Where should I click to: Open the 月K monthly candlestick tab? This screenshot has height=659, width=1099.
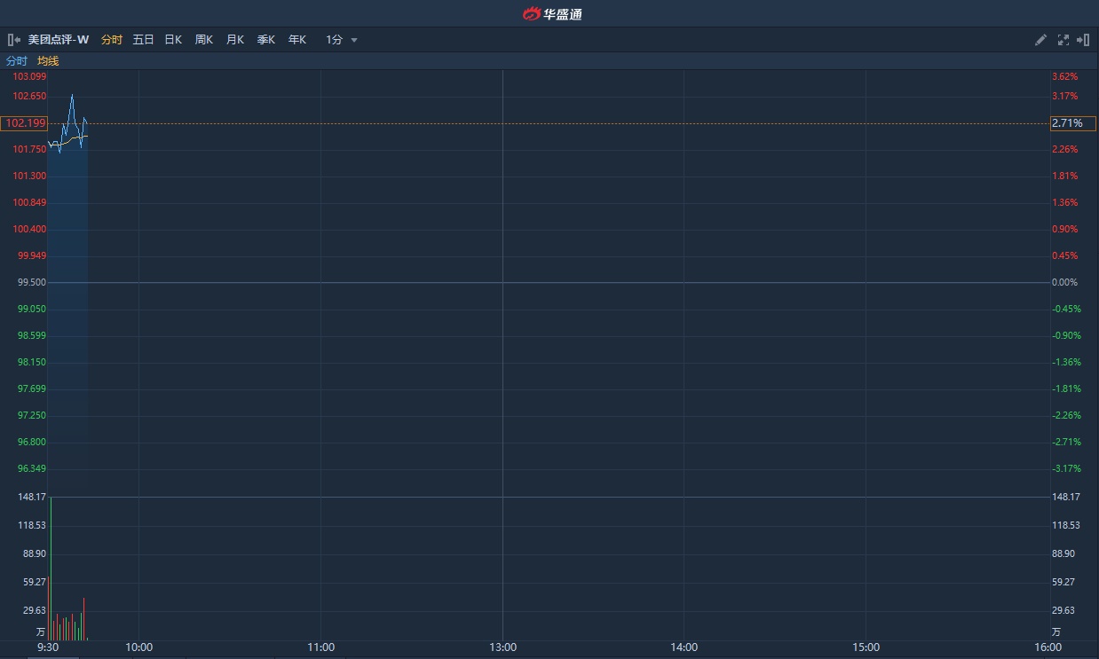pyautogui.click(x=235, y=40)
